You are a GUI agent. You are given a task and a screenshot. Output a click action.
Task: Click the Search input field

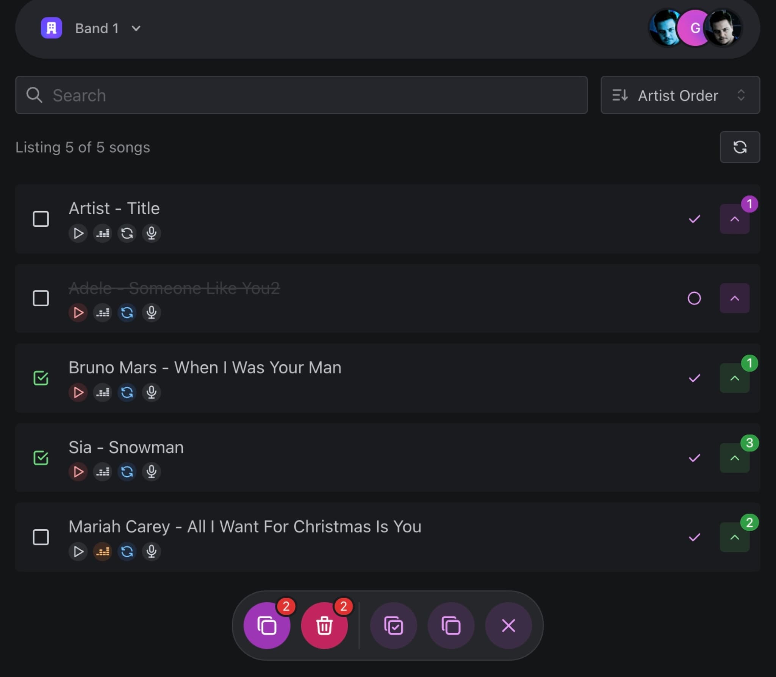point(301,95)
